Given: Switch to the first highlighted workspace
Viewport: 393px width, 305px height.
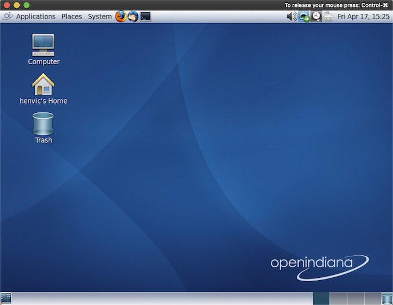Looking at the screenshot, I should (321, 299).
